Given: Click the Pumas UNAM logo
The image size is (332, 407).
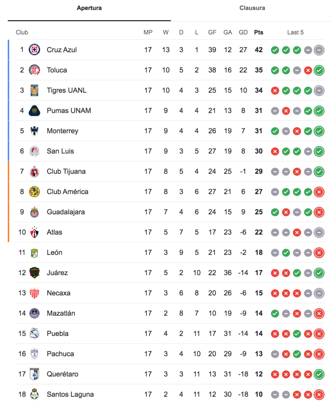Looking at the screenshot, I should 34,110.
